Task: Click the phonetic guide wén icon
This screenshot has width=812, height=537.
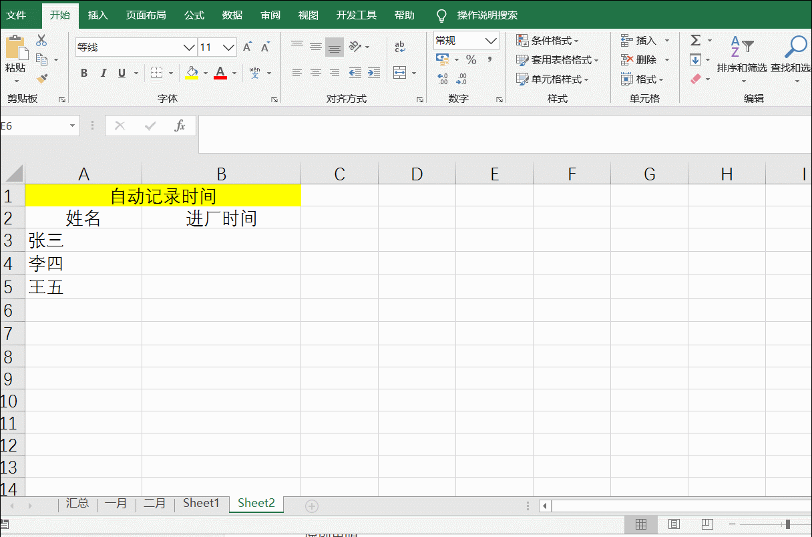Action: point(254,73)
